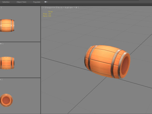Select the barrel in the Perspective viewport
Screen dimensions: 152x114
pyautogui.click(x=107, y=62)
